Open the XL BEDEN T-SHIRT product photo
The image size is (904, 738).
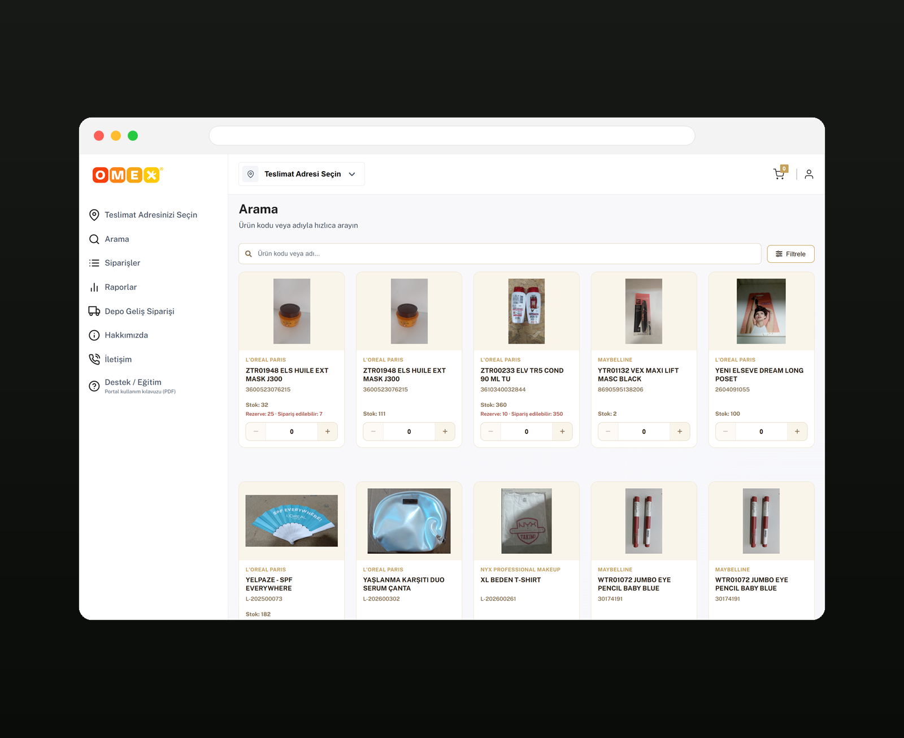527,521
